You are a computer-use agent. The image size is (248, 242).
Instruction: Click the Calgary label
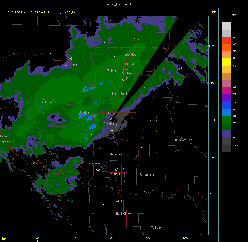115,173
